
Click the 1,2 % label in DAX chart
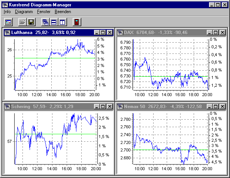[x=217, y=85]
